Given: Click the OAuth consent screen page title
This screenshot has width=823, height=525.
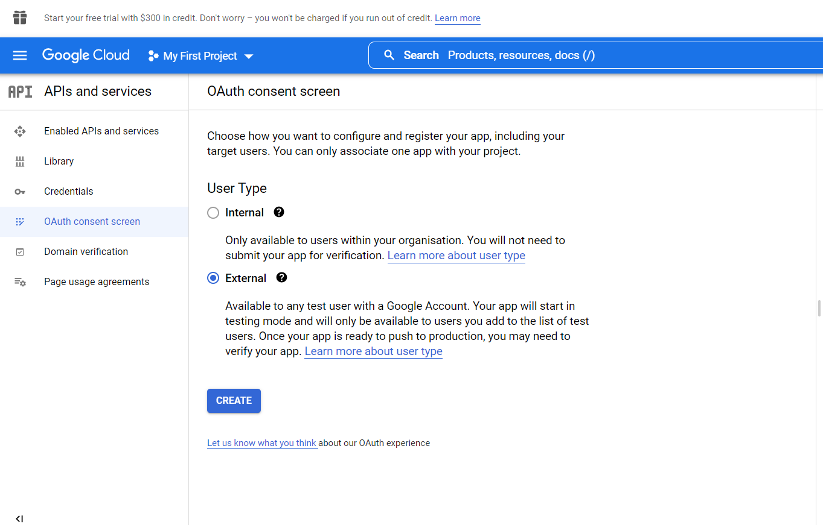Looking at the screenshot, I should (x=274, y=92).
